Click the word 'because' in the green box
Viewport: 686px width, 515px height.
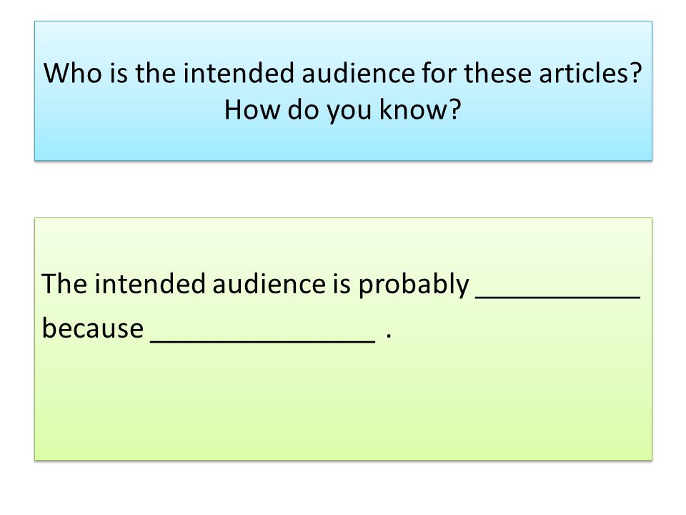pos(93,328)
